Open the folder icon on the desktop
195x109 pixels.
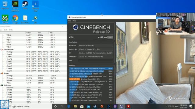tap(25, 19)
